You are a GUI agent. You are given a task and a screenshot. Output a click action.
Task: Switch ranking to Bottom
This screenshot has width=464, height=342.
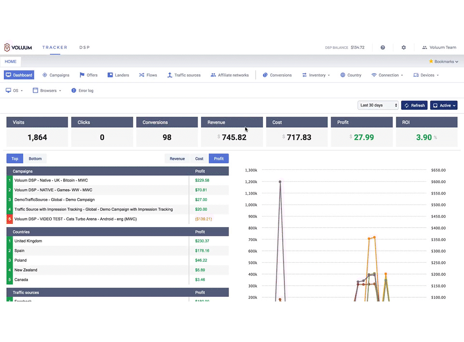[x=35, y=159]
